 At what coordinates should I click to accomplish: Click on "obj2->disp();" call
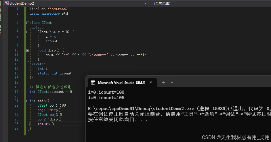point(51,119)
